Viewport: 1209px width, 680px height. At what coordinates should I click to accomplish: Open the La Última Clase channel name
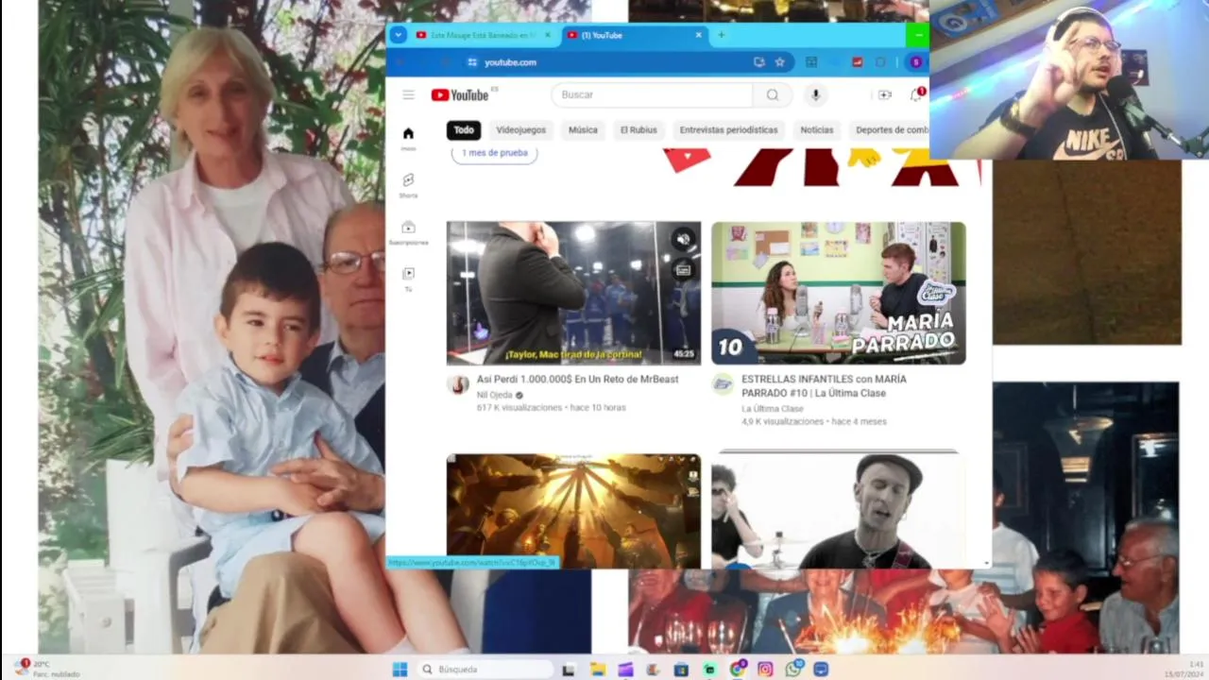click(773, 409)
